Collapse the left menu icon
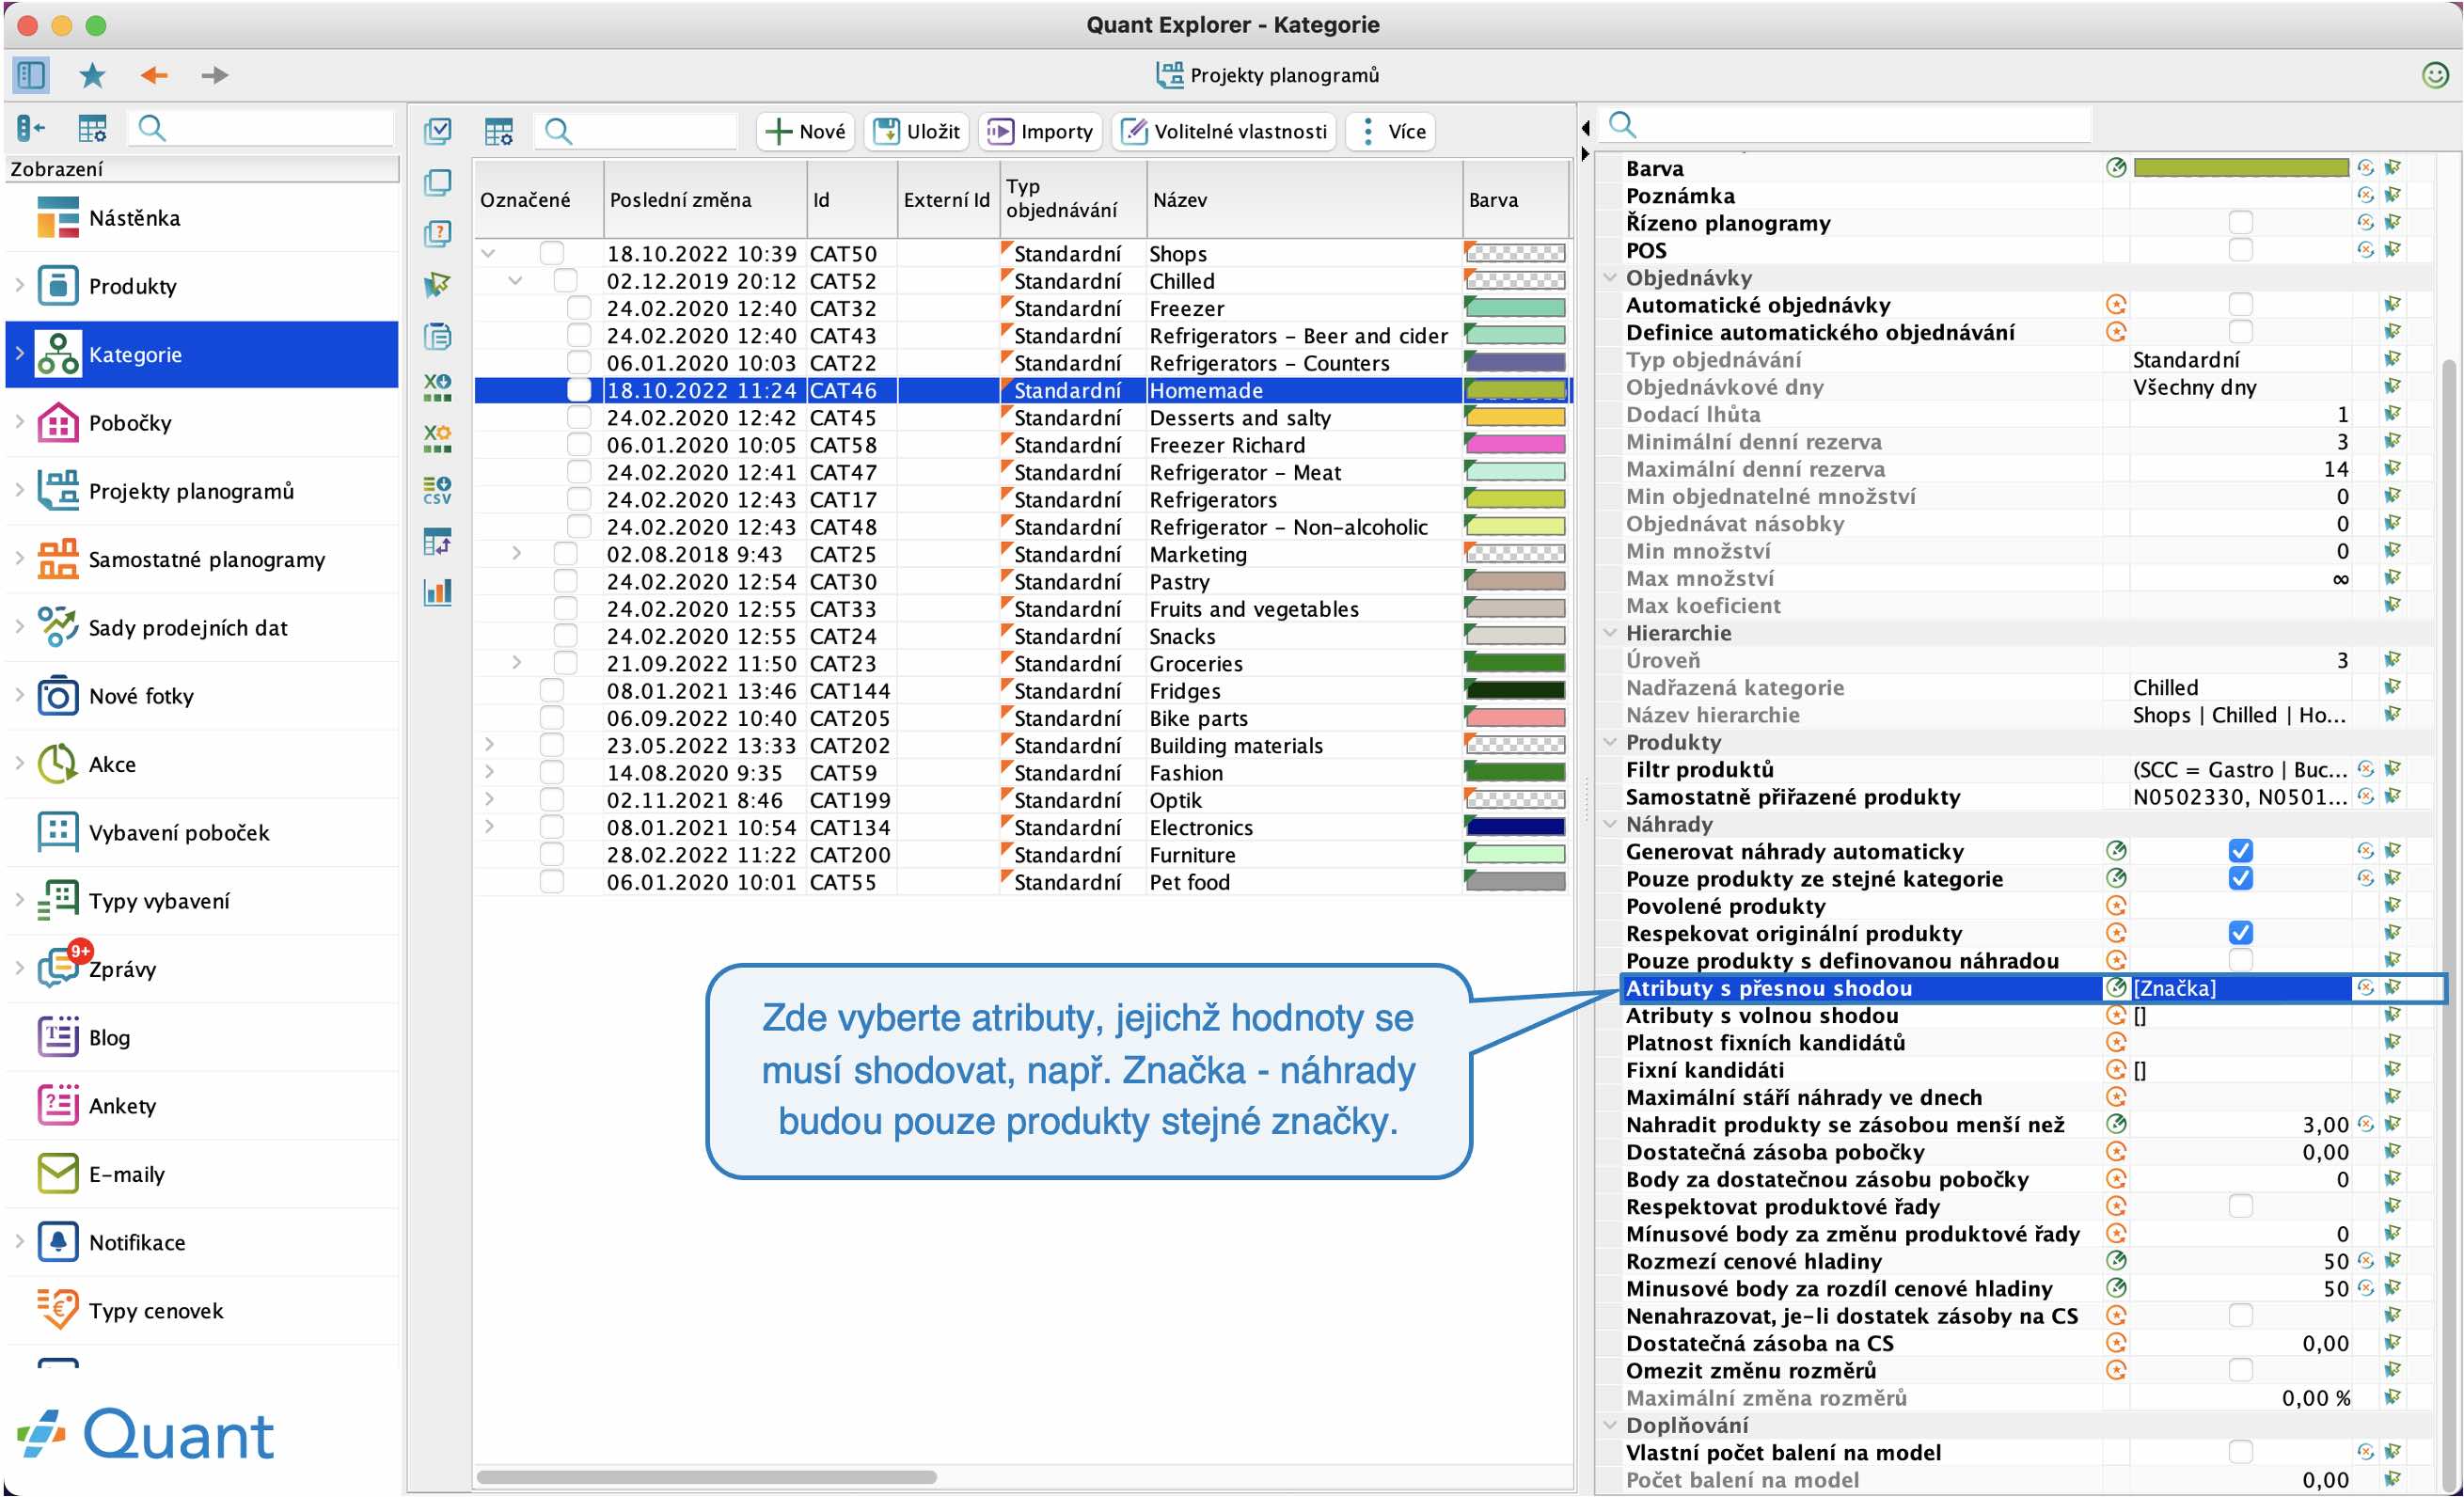 (31, 128)
